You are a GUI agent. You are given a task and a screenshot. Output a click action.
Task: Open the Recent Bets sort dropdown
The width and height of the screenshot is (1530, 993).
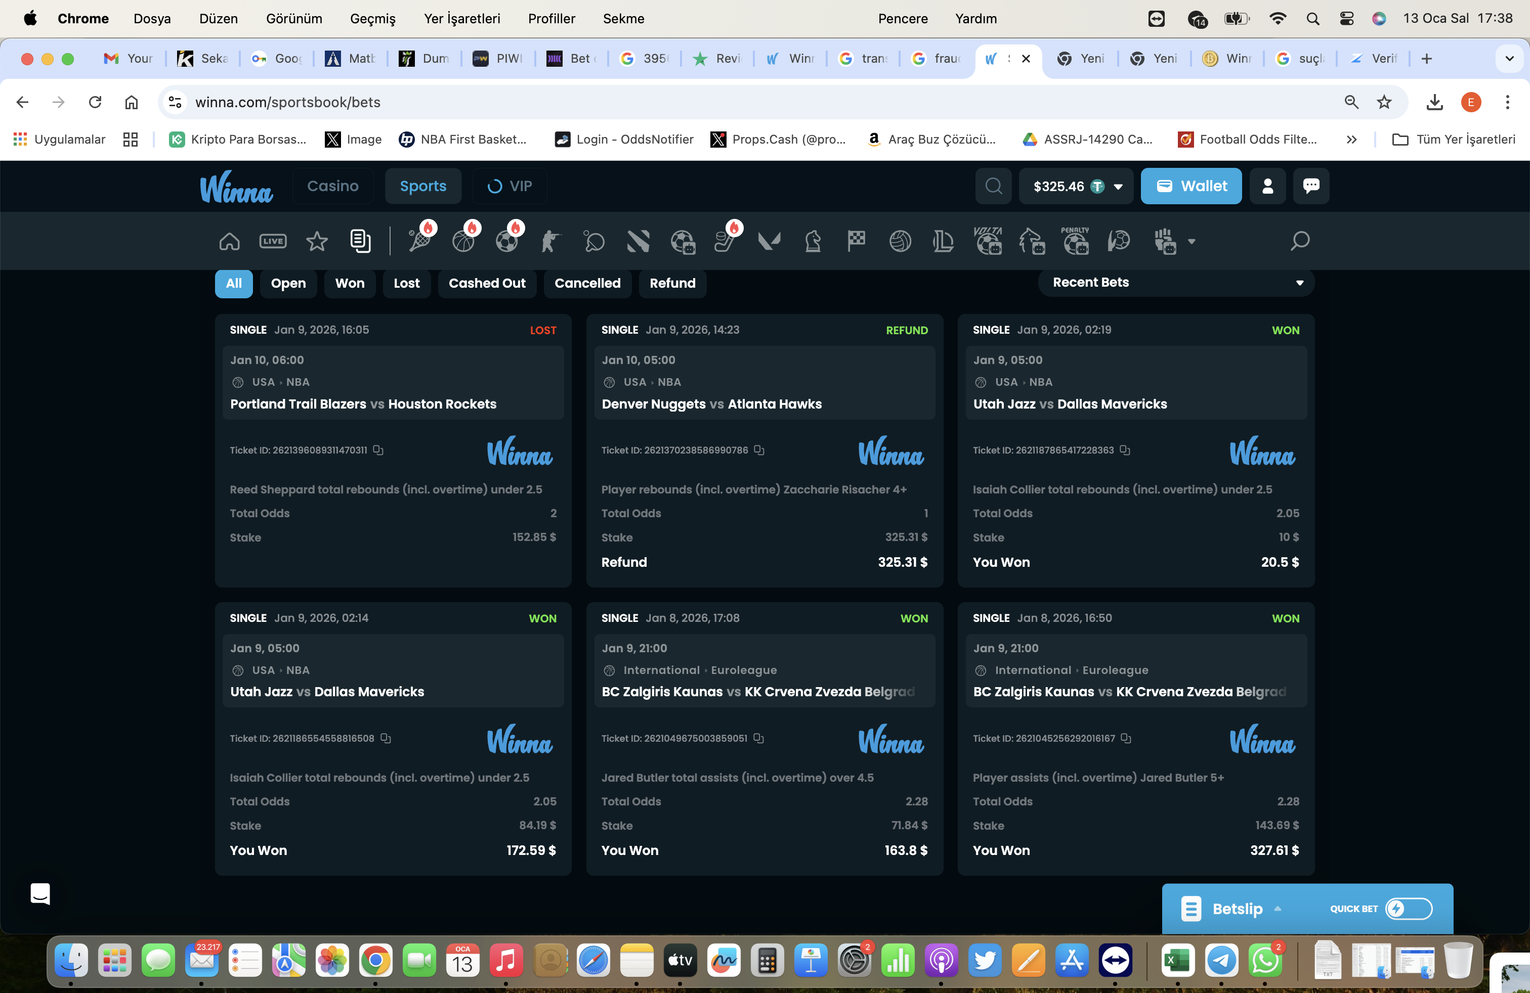[1176, 283]
